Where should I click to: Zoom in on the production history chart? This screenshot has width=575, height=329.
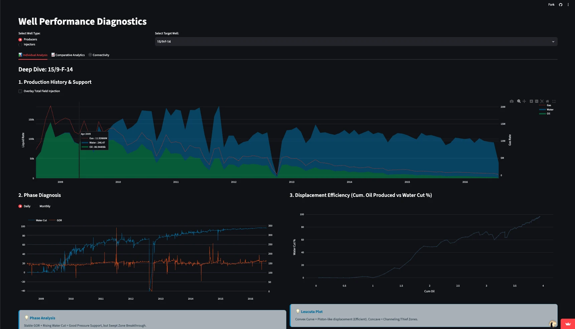coord(531,101)
